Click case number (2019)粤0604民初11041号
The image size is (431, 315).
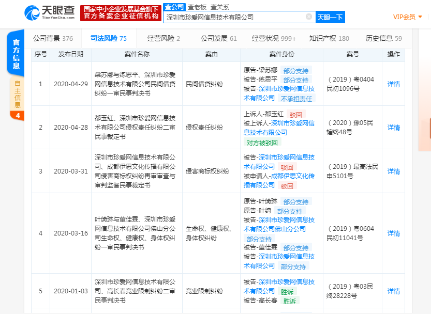pos(350,233)
